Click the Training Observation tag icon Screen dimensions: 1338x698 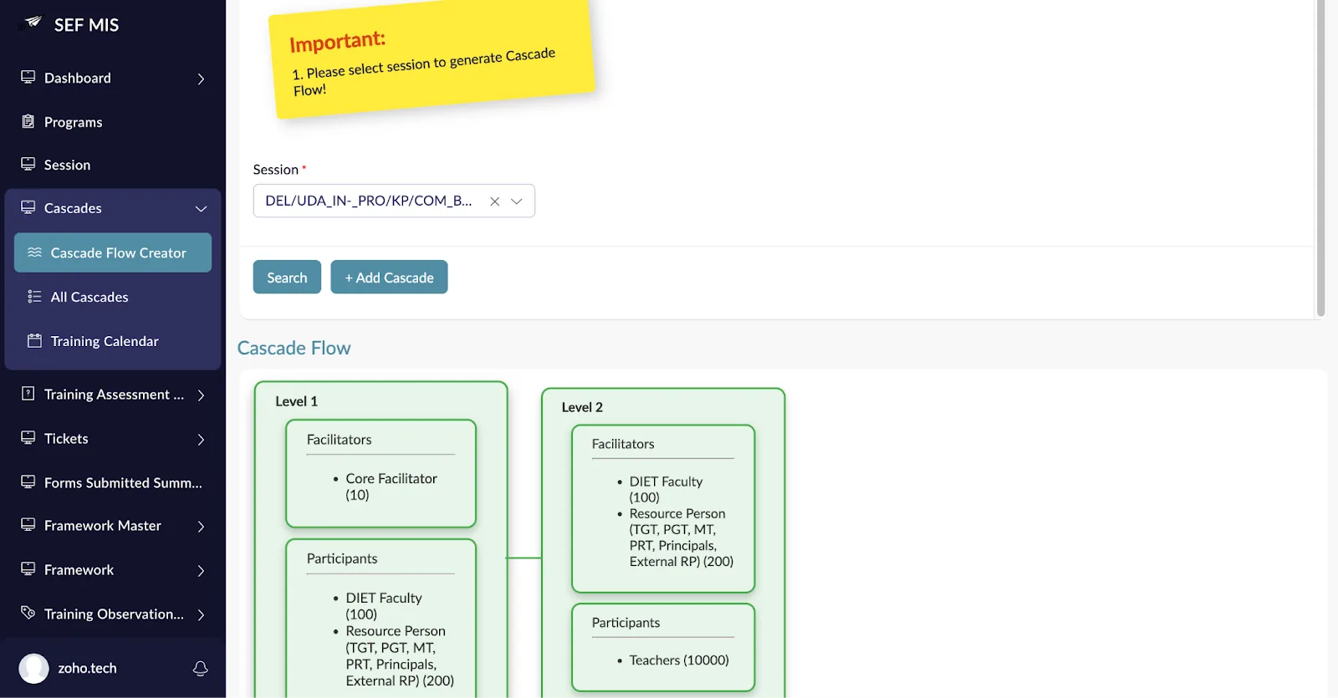click(x=28, y=613)
